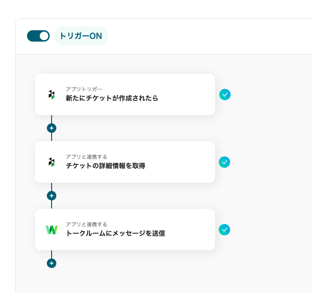Click the アプリトリガー label
Viewport: 312px width, 293px height.
(84, 89)
